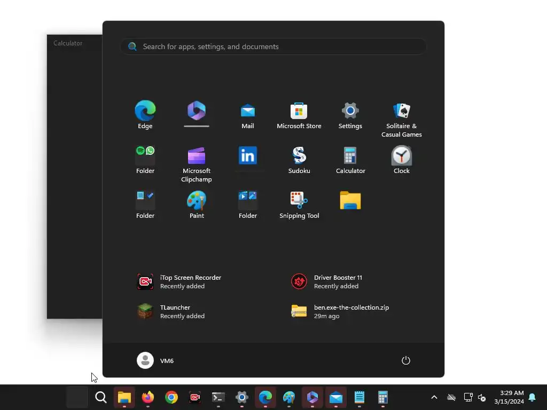Launch the pinned Copilot app icon
547x410 pixels.
tap(197, 111)
